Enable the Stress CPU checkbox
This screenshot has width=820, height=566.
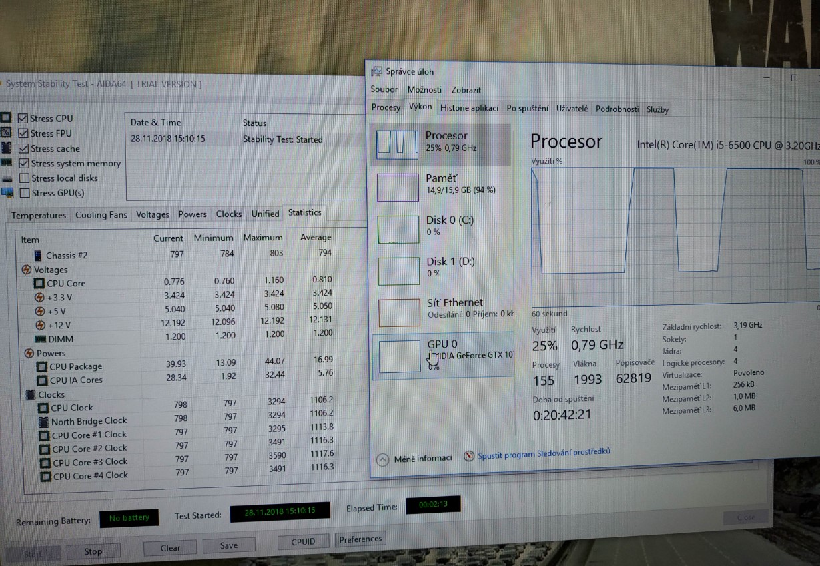point(23,119)
